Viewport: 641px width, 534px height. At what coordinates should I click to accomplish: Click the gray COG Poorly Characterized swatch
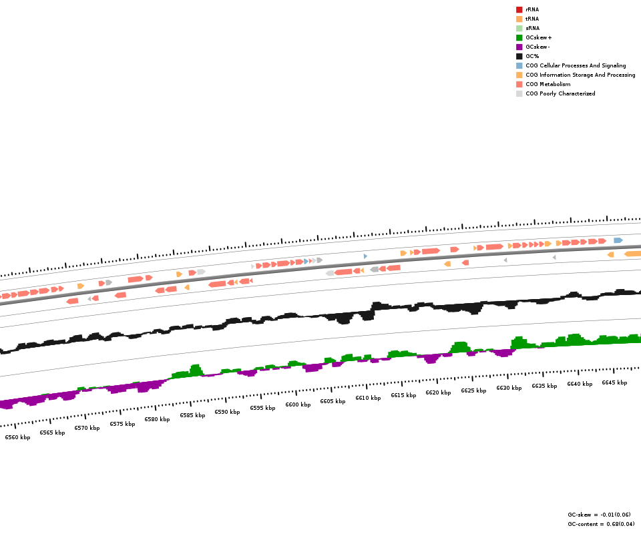pyautogui.click(x=519, y=93)
